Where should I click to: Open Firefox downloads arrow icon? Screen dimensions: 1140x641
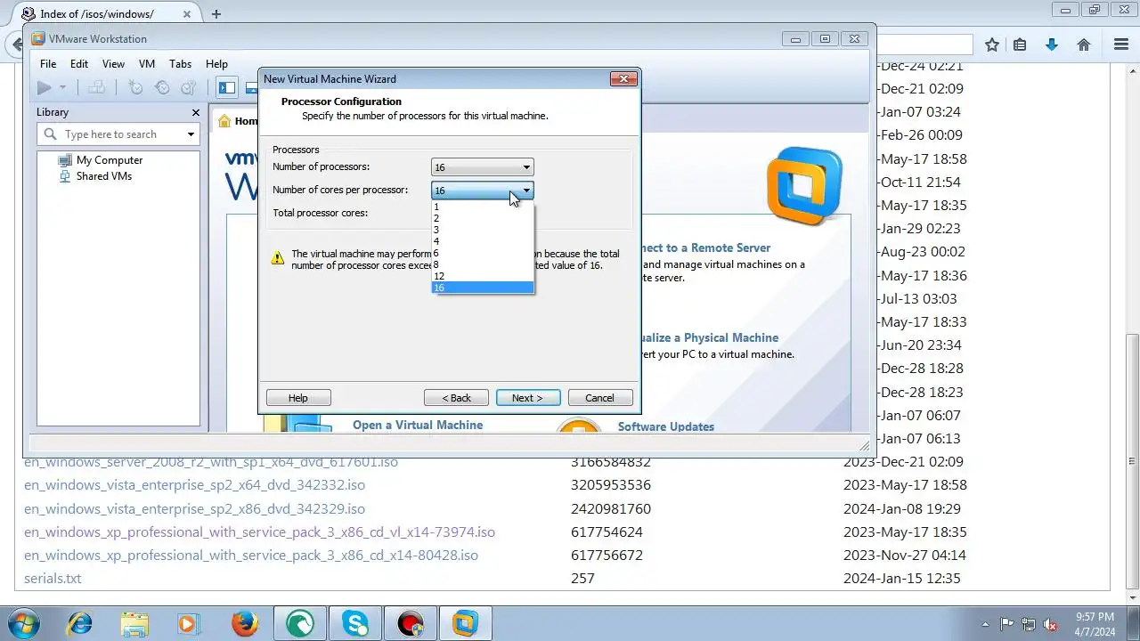1052,45
